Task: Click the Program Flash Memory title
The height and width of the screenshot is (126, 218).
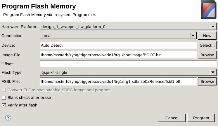Action: pos(39,6)
